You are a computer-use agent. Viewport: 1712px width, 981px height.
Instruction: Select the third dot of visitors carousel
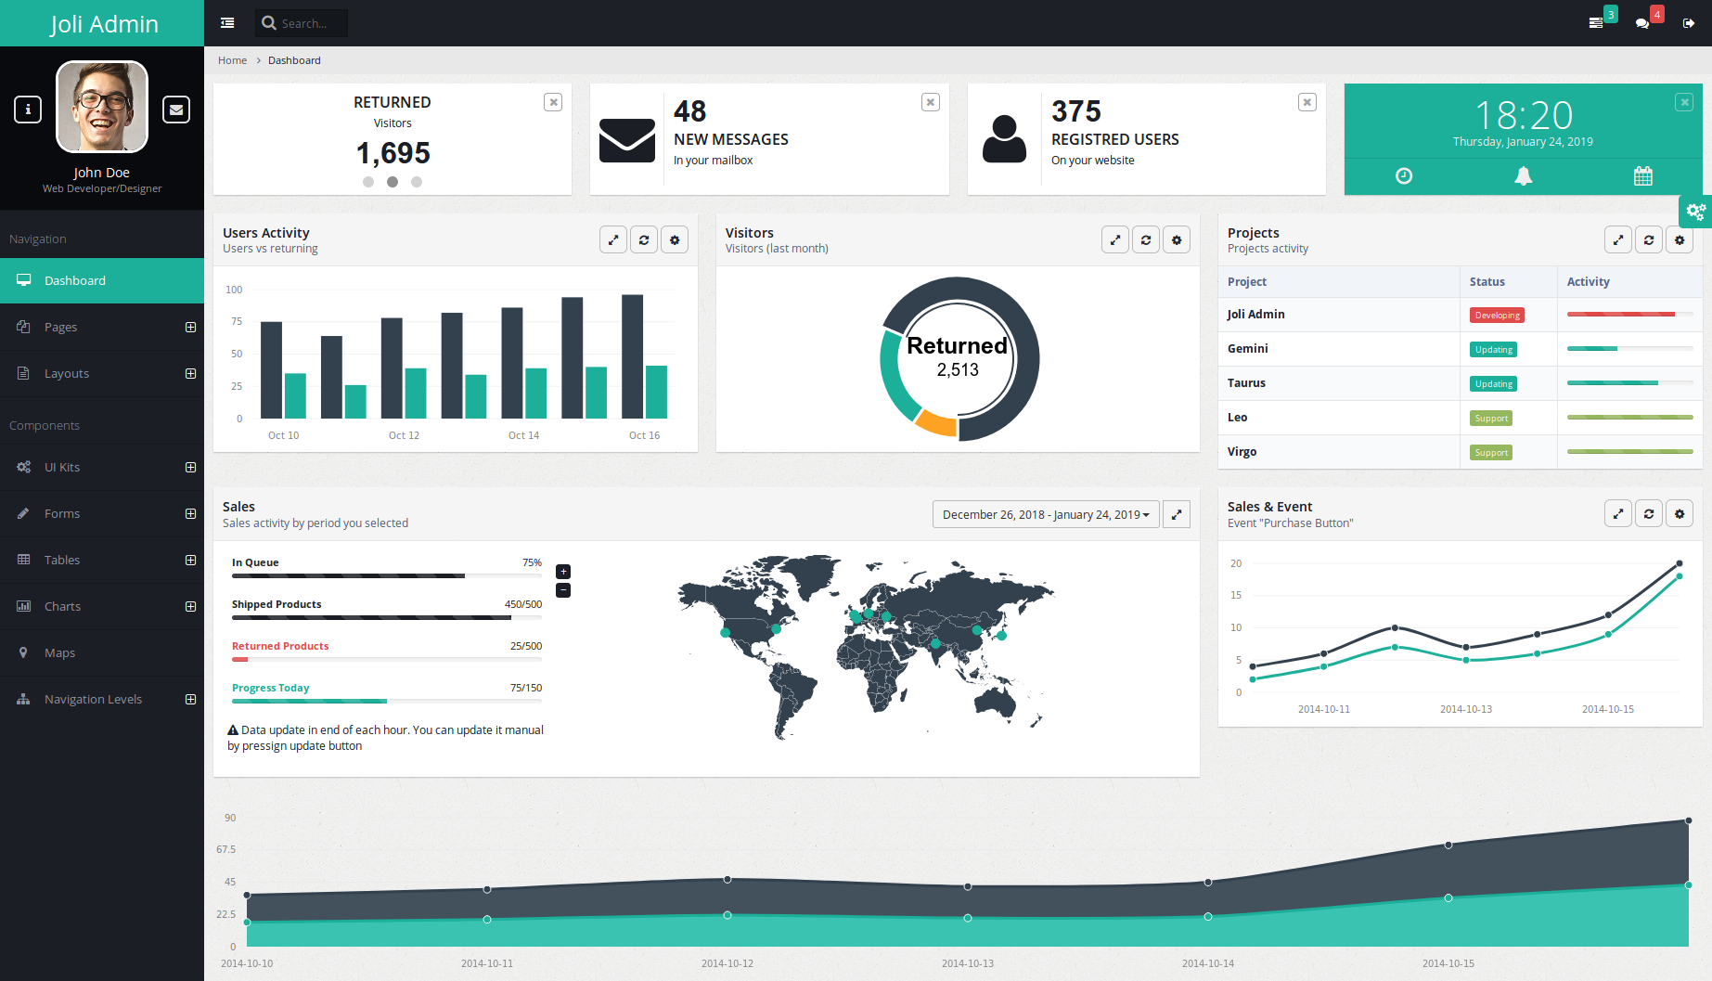[417, 182]
